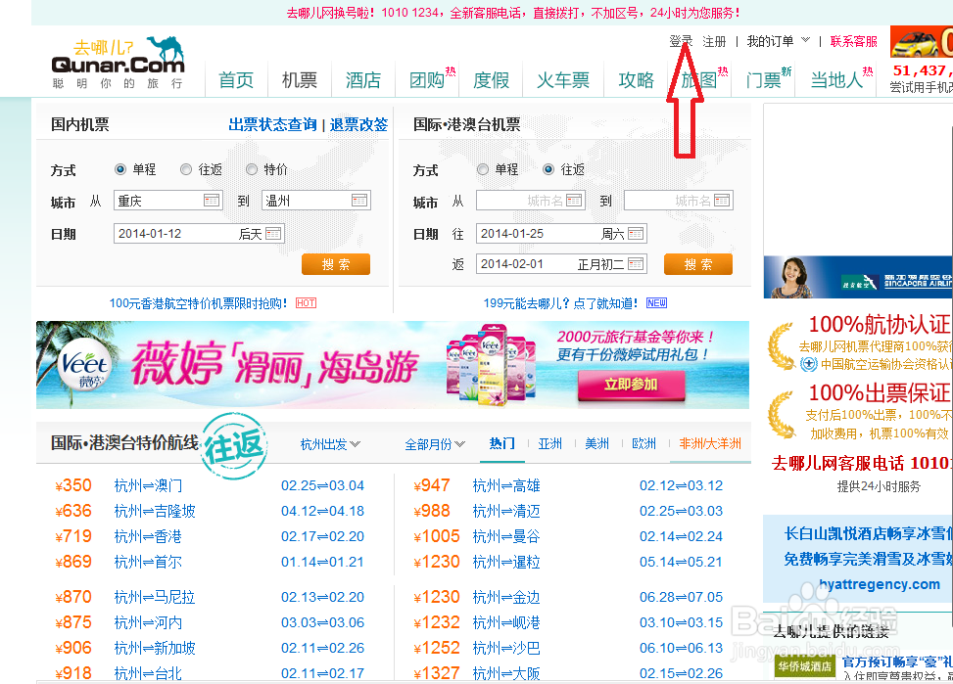Click top banner 1010 1234 phone announcement
Image resolution: width=953 pixels, height=684 pixels.
513,13
